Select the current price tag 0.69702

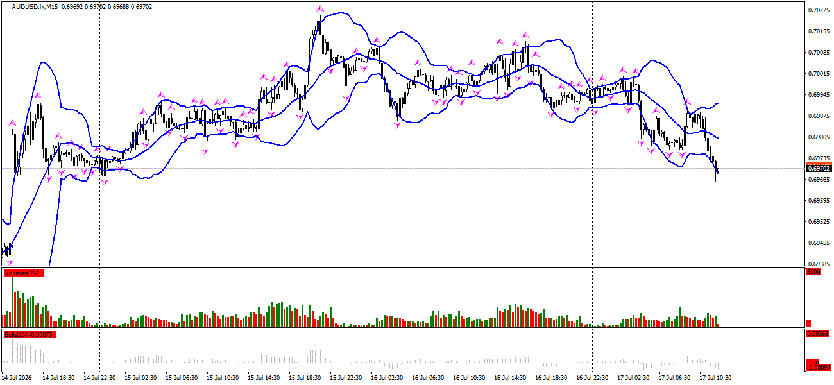[x=819, y=168]
